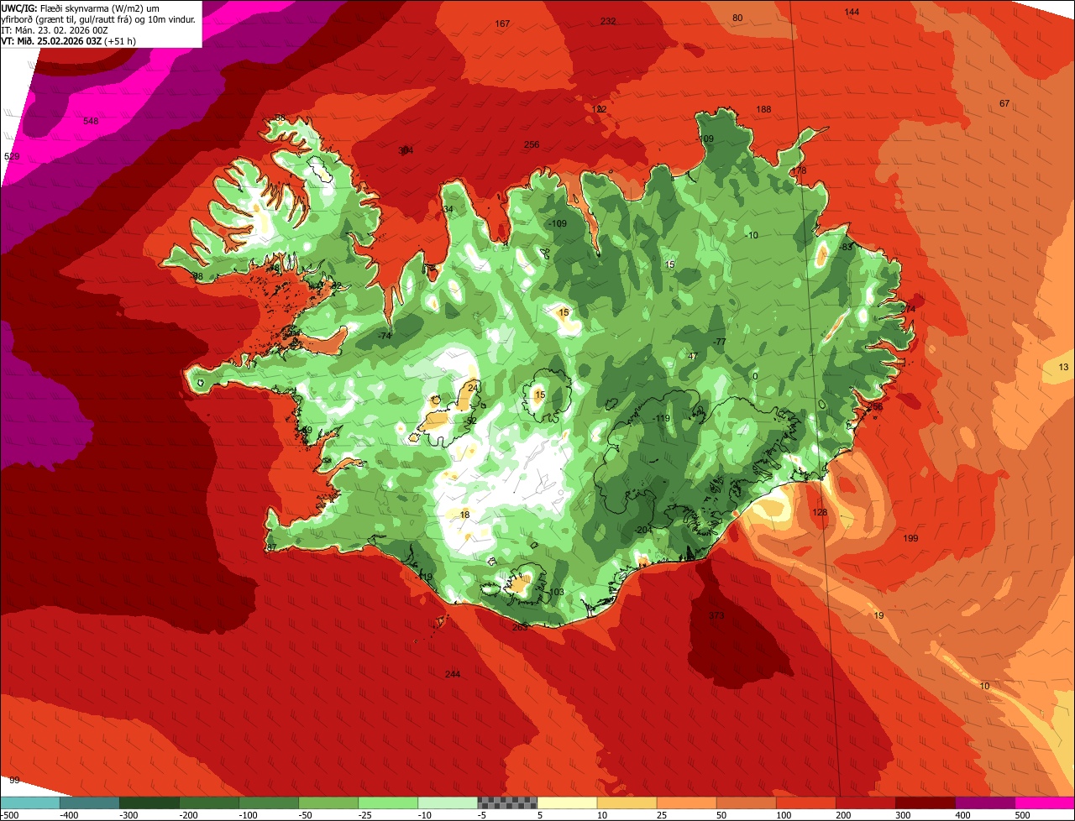1075x821 pixels.
Task: Pick the red-orange 100 to 200 legend swatch
Action: coord(805,803)
